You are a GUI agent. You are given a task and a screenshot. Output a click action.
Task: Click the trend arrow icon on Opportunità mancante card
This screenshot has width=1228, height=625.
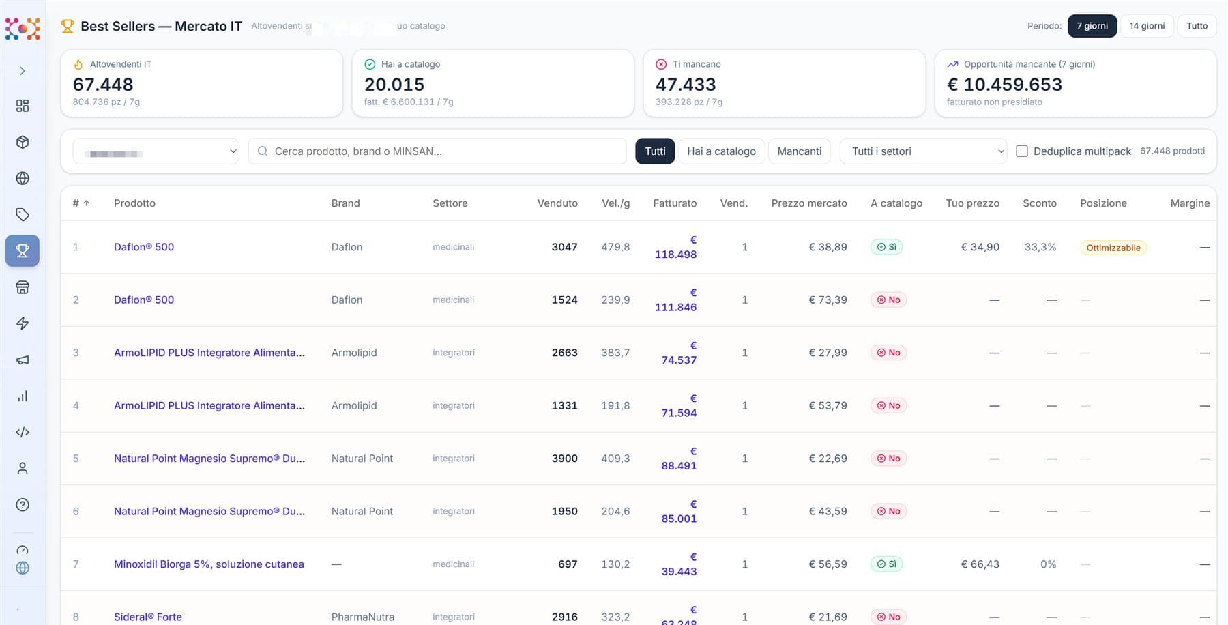(x=952, y=64)
